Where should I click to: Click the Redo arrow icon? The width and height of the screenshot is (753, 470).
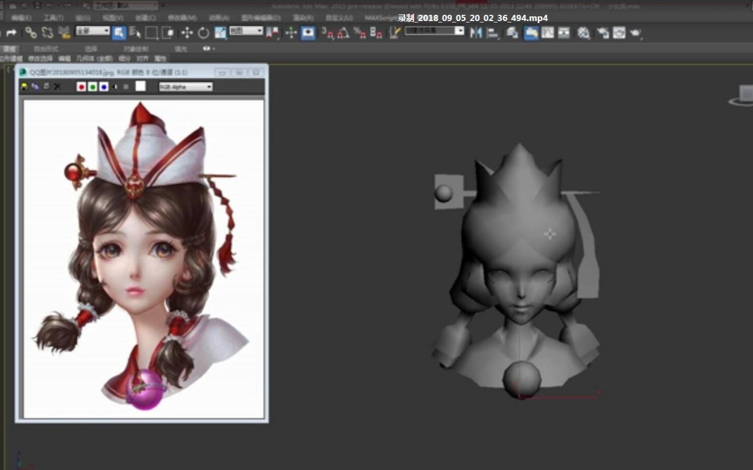[x=11, y=33]
